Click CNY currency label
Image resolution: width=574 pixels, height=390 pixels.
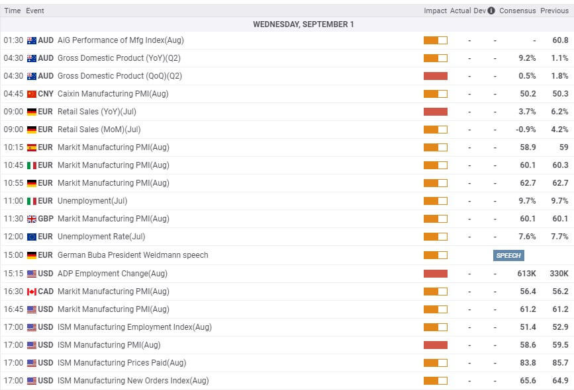[46, 94]
